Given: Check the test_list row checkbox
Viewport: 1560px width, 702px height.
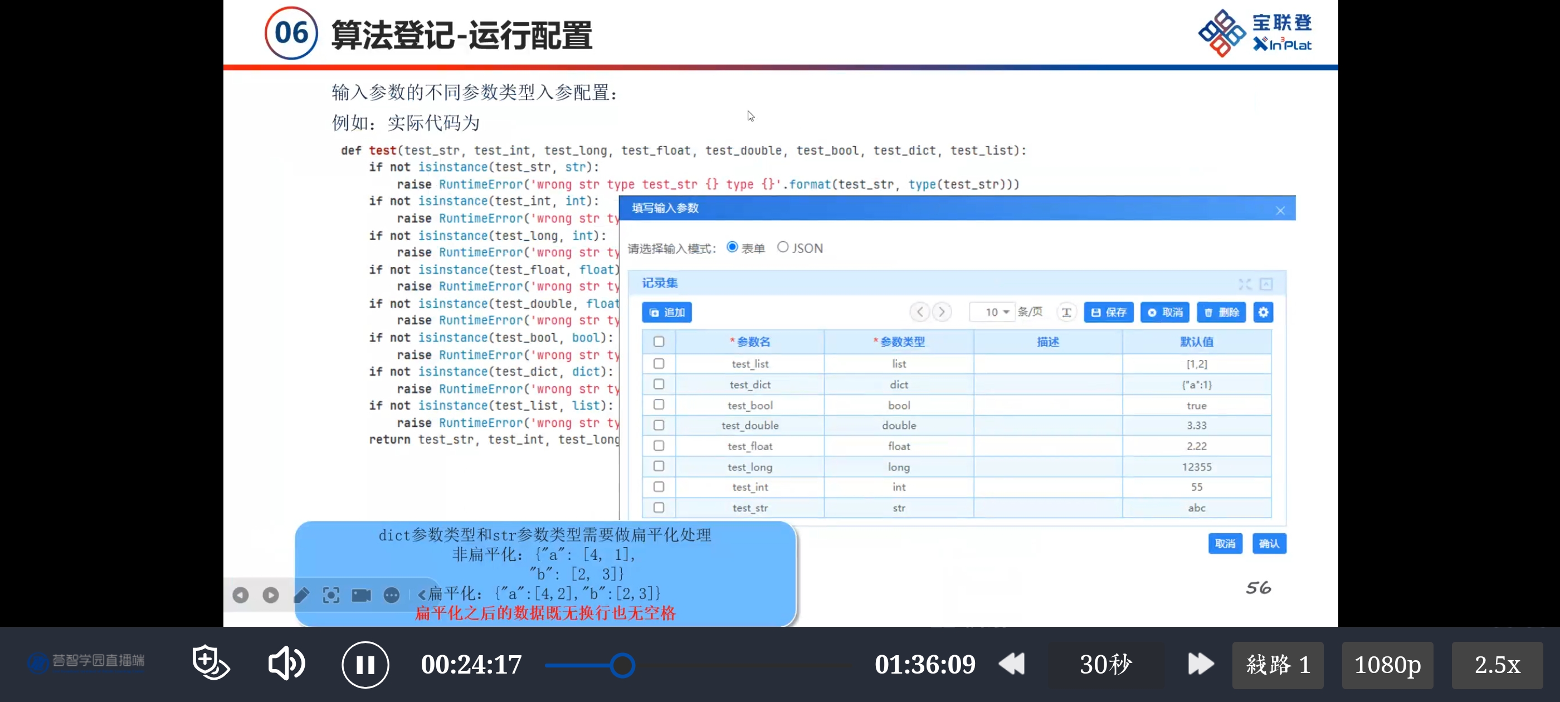Looking at the screenshot, I should coord(659,363).
